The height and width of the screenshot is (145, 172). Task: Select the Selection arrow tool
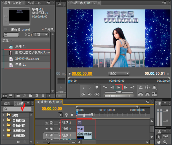pos(159,137)
